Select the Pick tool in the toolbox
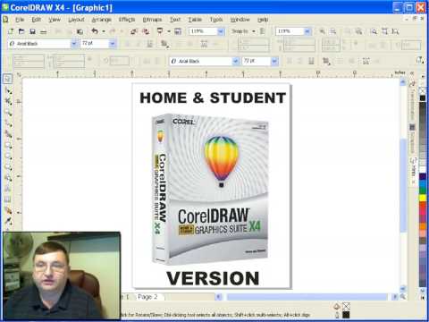Viewport: 429px width, 322px height. coord(7,79)
